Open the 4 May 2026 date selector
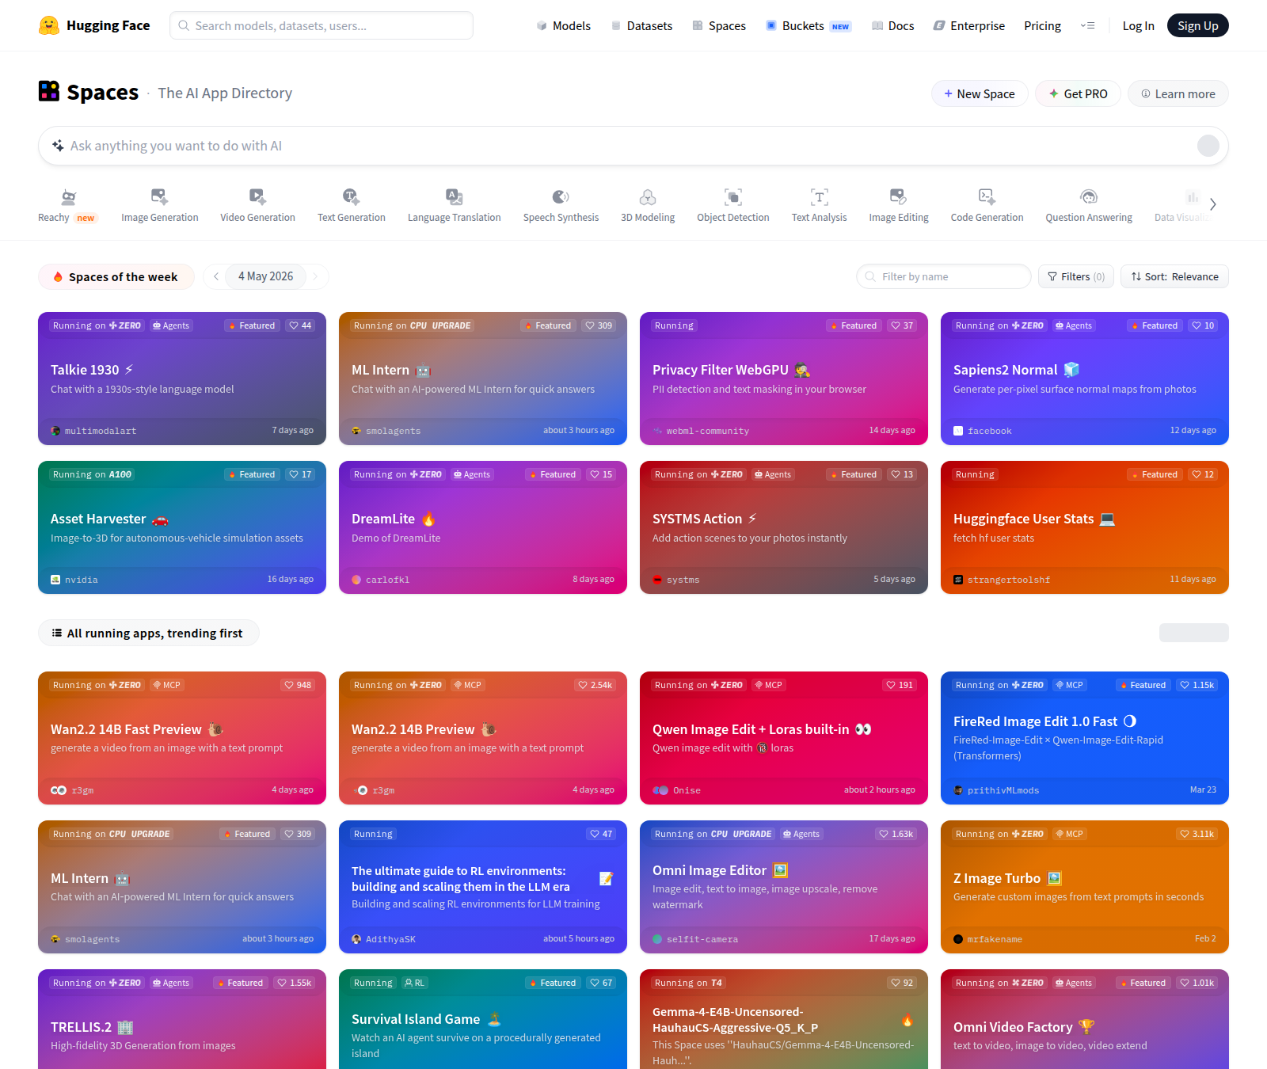The width and height of the screenshot is (1267, 1069). tap(266, 276)
